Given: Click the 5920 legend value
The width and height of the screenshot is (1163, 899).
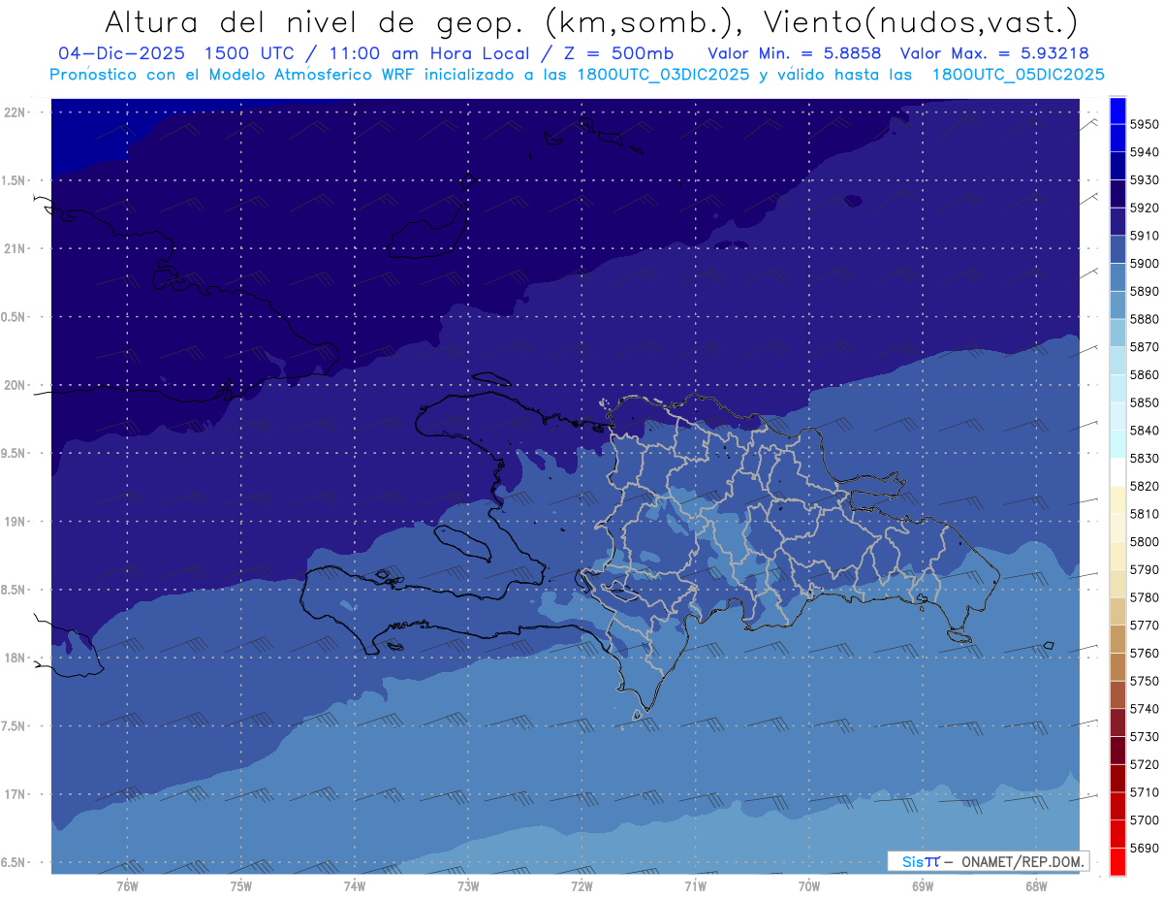Looking at the screenshot, I should point(1145,208).
